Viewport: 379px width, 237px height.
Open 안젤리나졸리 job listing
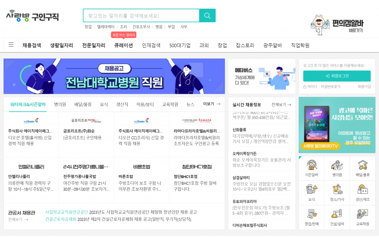click(x=31, y=180)
